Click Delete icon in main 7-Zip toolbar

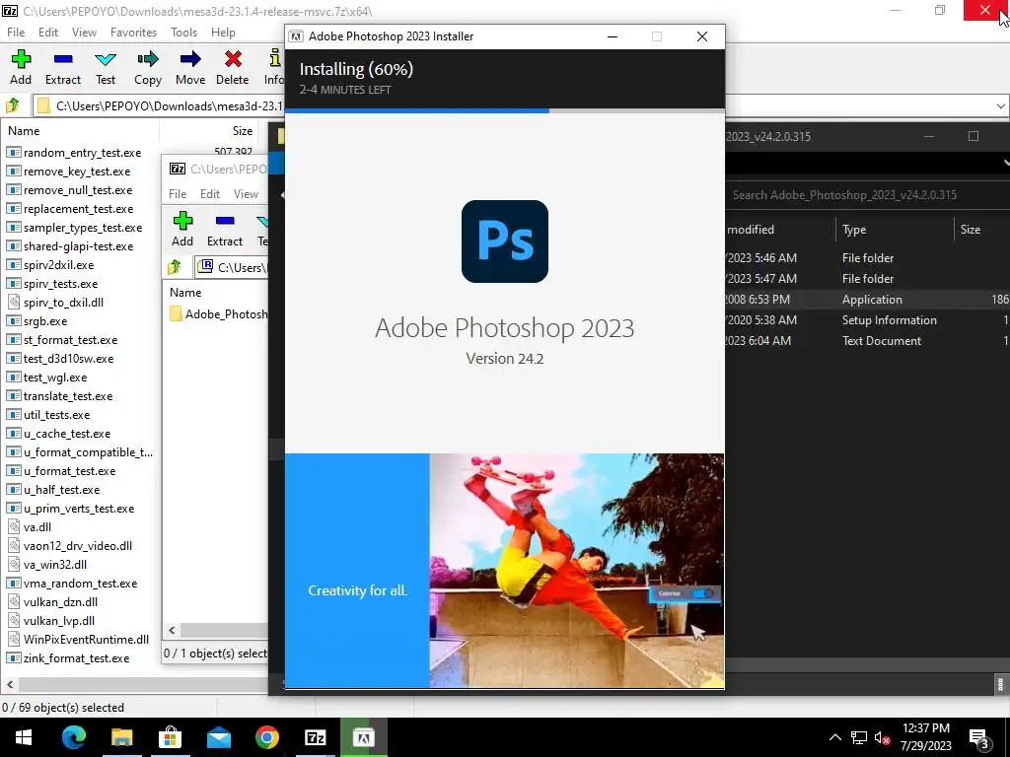(233, 59)
